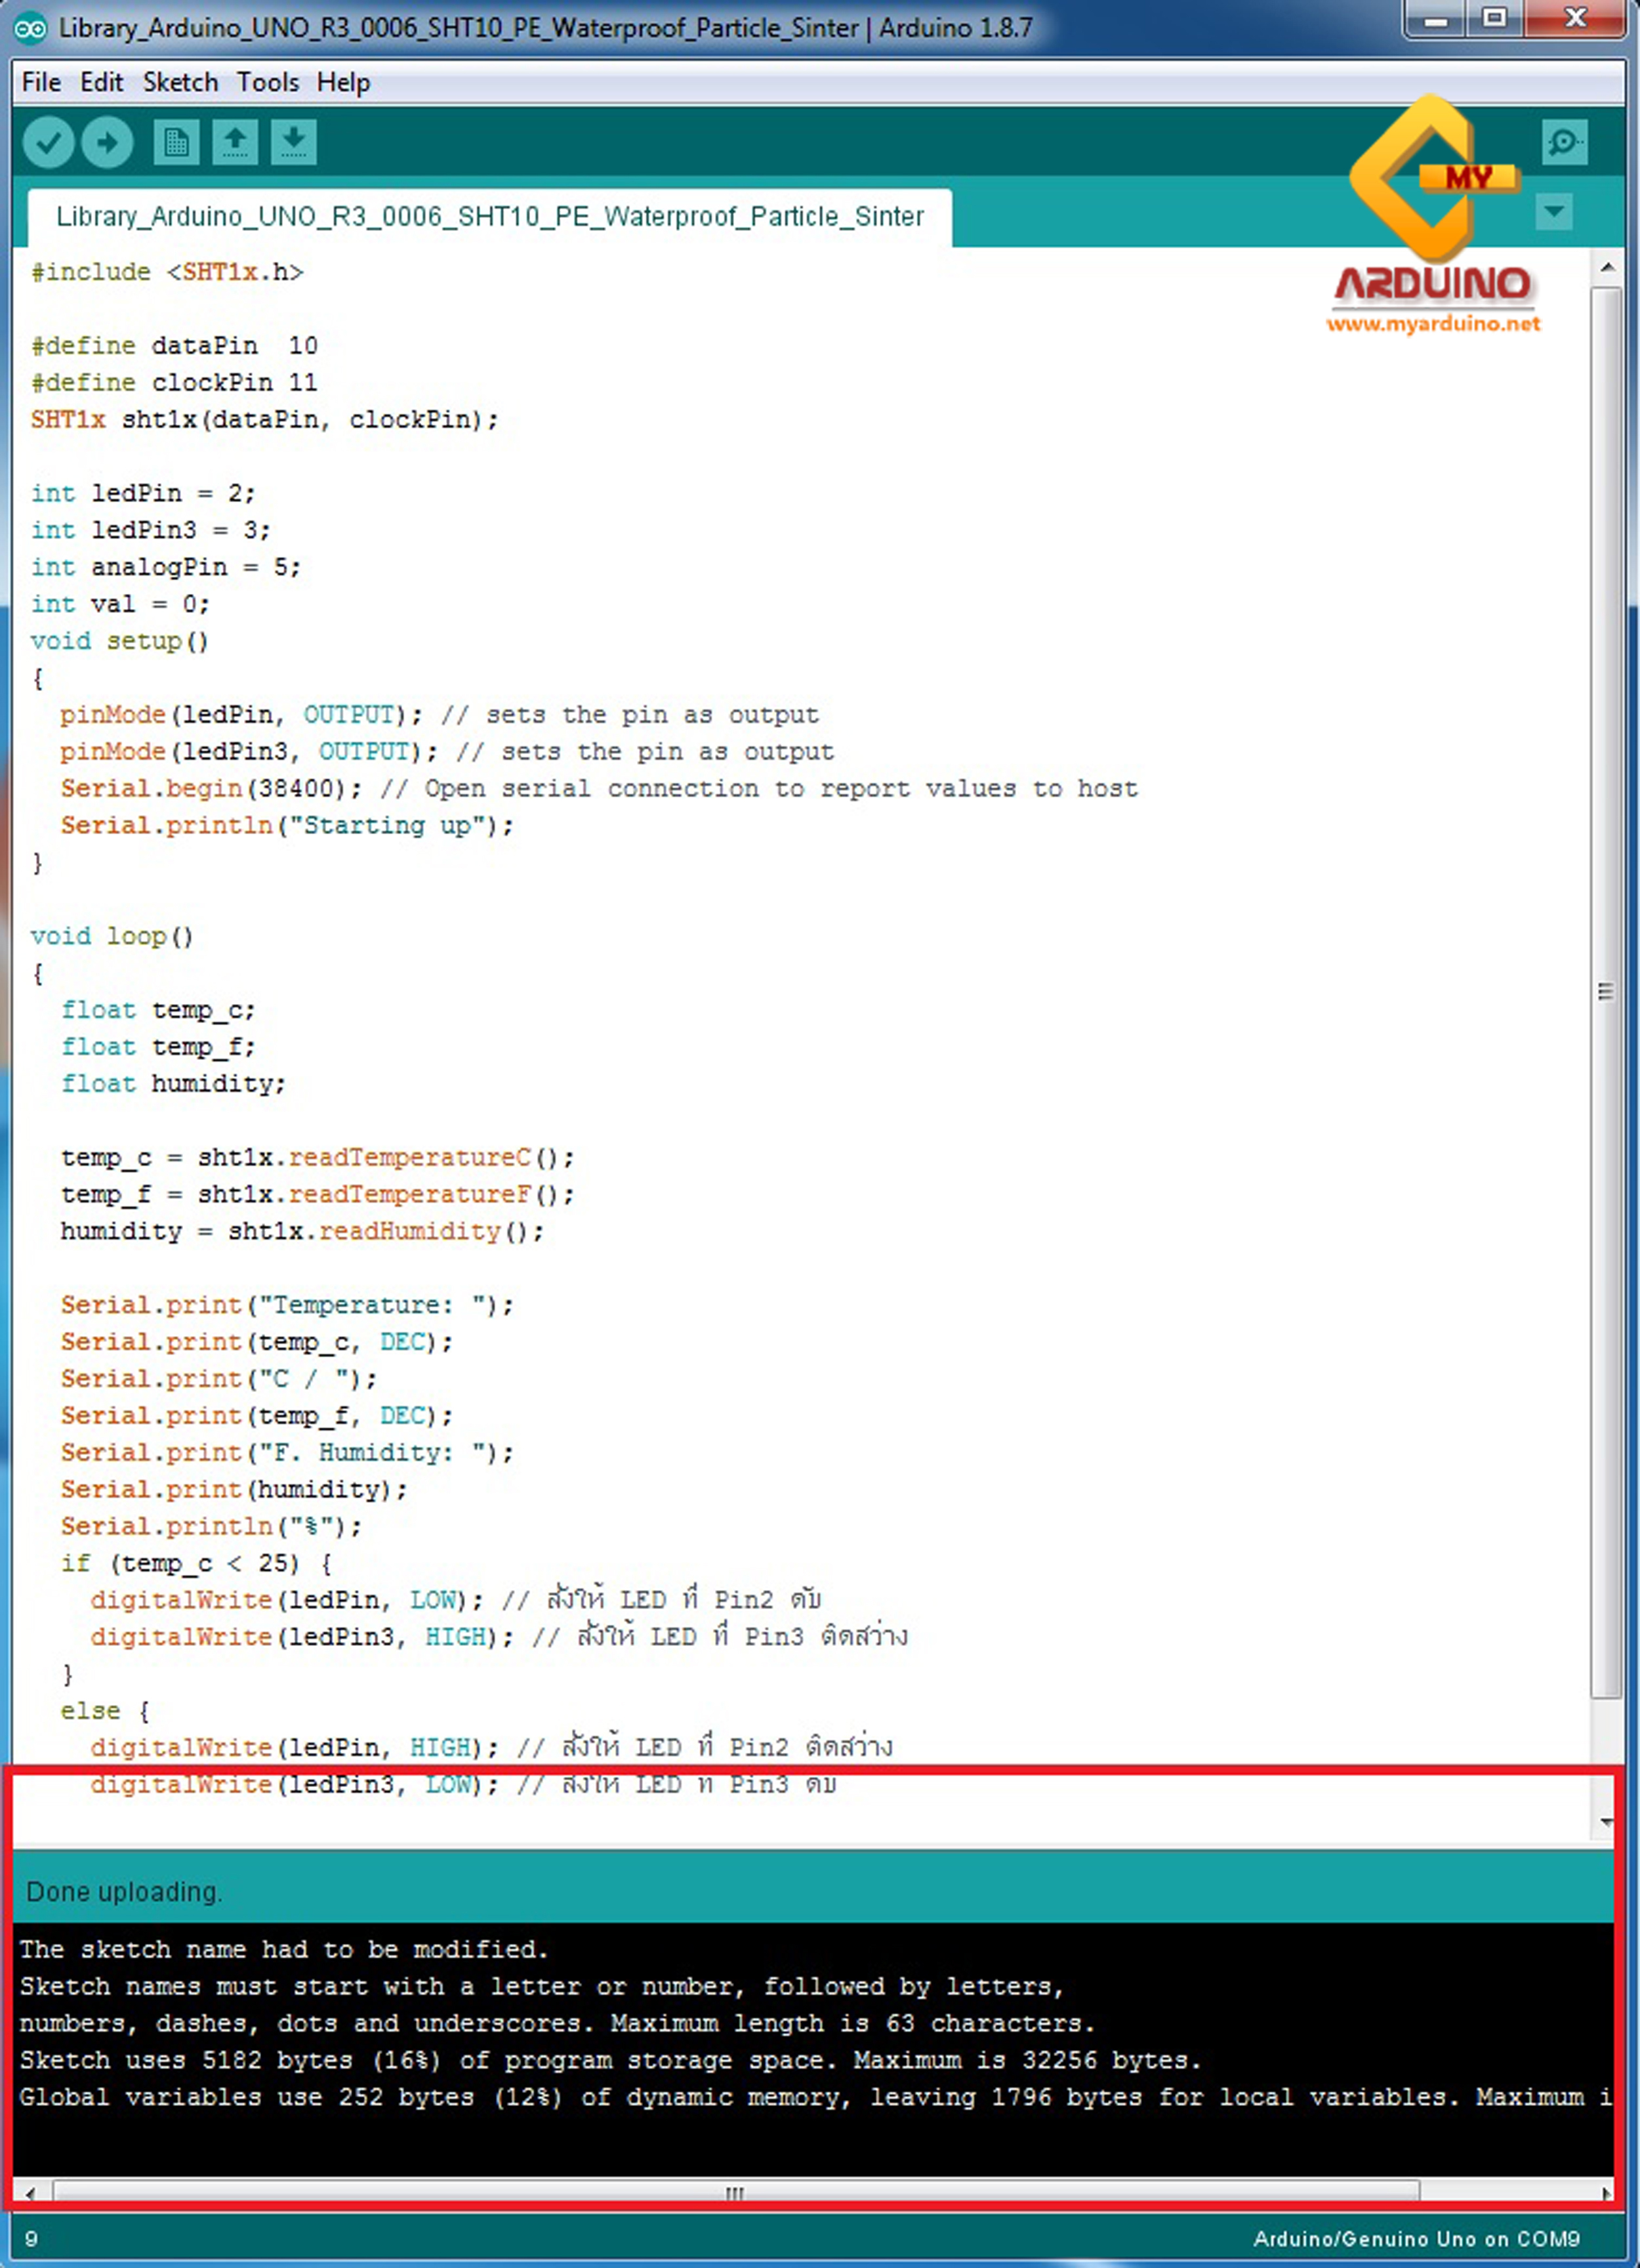Save the sketch with the Save icon
Screen dimensions: 1640x2268
coord(295,142)
